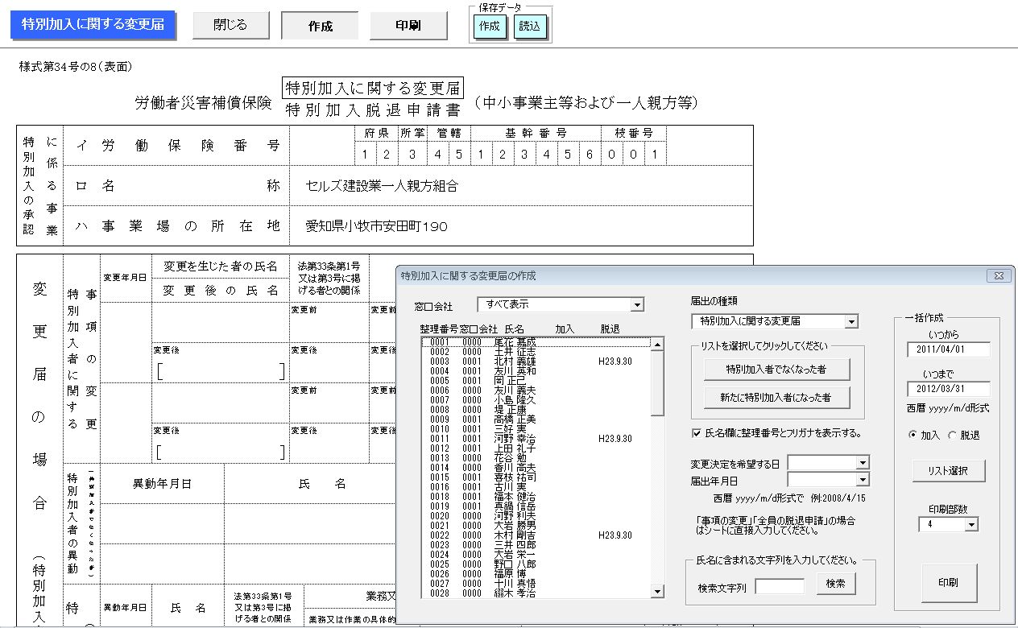Select list row 0020 河野 利夫
Viewport: 1018px width, 628px height.
click(x=536, y=516)
